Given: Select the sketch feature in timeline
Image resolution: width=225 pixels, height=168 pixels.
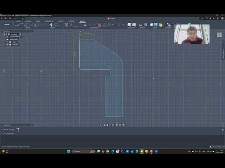Looking at the screenshot, I should point(17,130).
